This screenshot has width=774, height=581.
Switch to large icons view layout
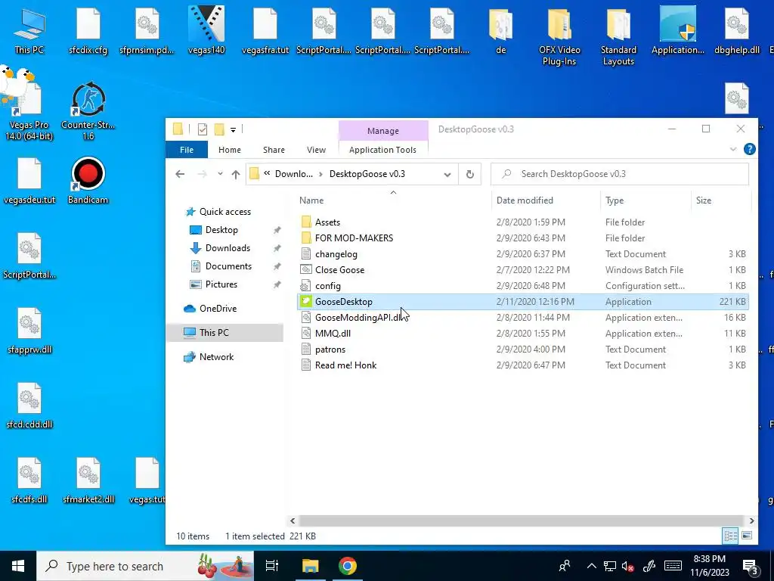pyautogui.click(x=747, y=536)
